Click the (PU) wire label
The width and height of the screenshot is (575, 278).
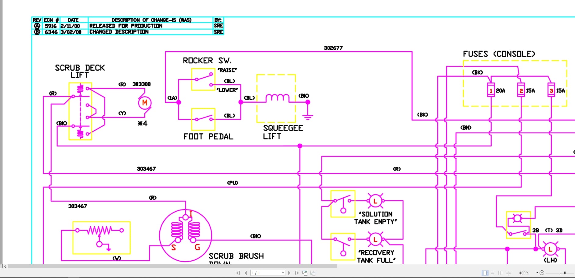click(233, 183)
